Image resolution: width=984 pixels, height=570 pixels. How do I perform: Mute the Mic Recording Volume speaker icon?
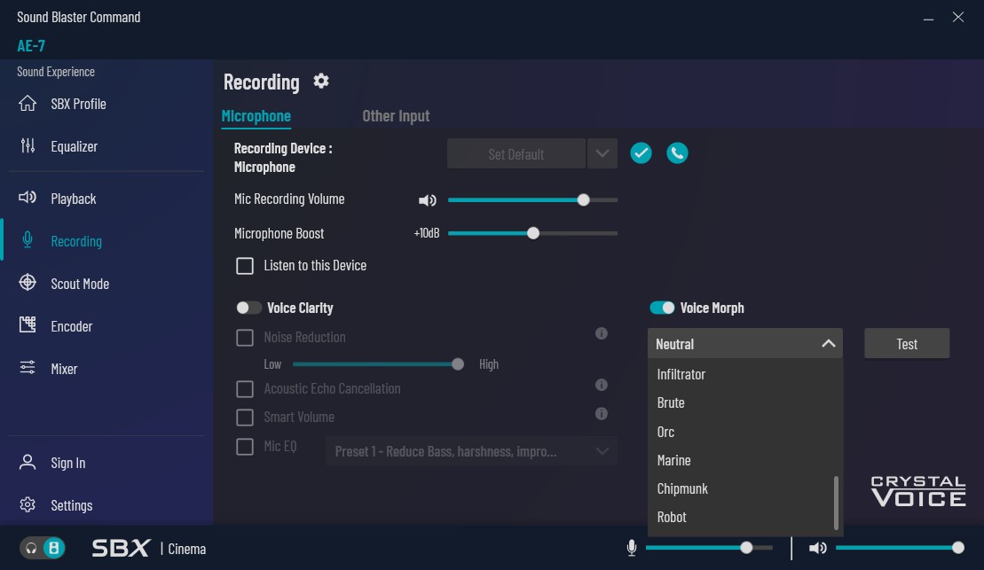click(x=428, y=200)
